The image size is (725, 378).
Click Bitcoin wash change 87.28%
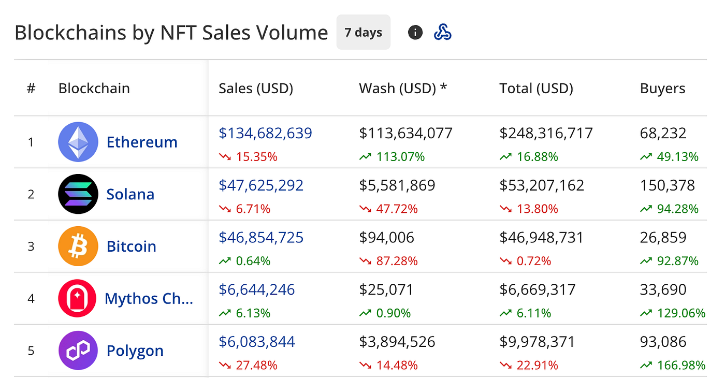pyautogui.click(x=388, y=261)
